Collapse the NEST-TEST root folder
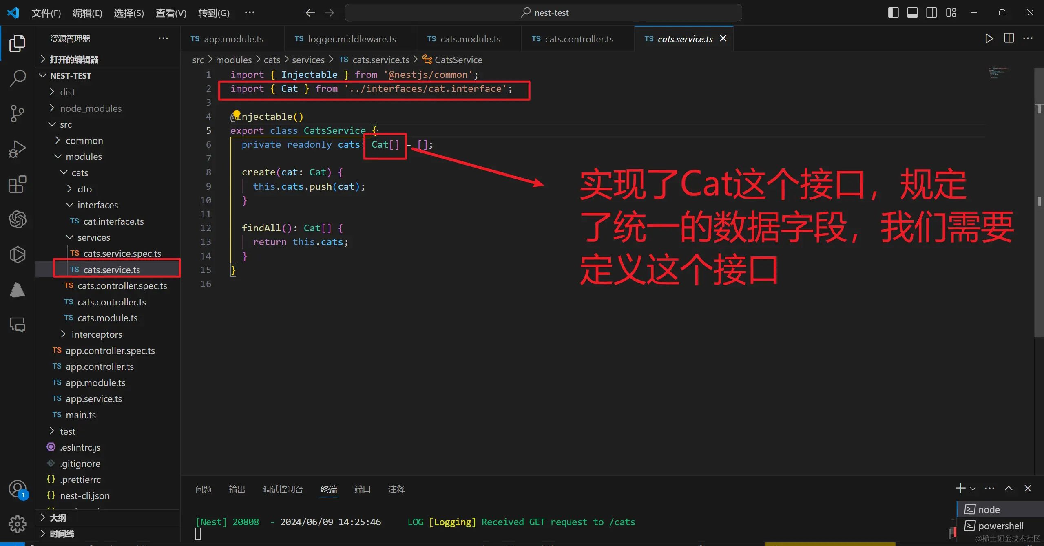This screenshot has height=546, width=1044. click(x=108, y=76)
